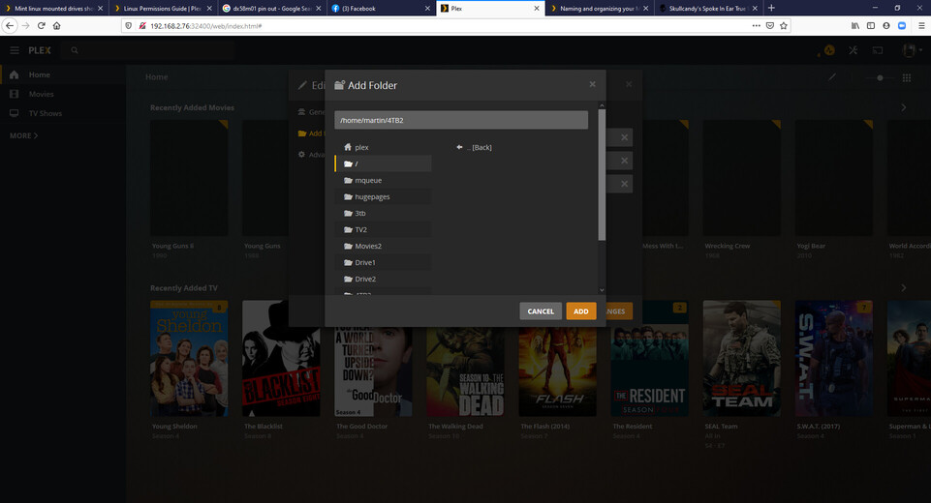Click the Home page edit pencil icon
This screenshot has height=503, width=931.
point(832,77)
